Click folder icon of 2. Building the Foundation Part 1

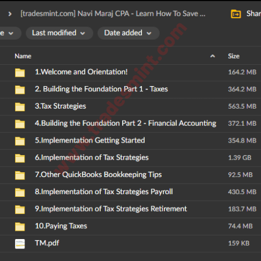[20, 90]
